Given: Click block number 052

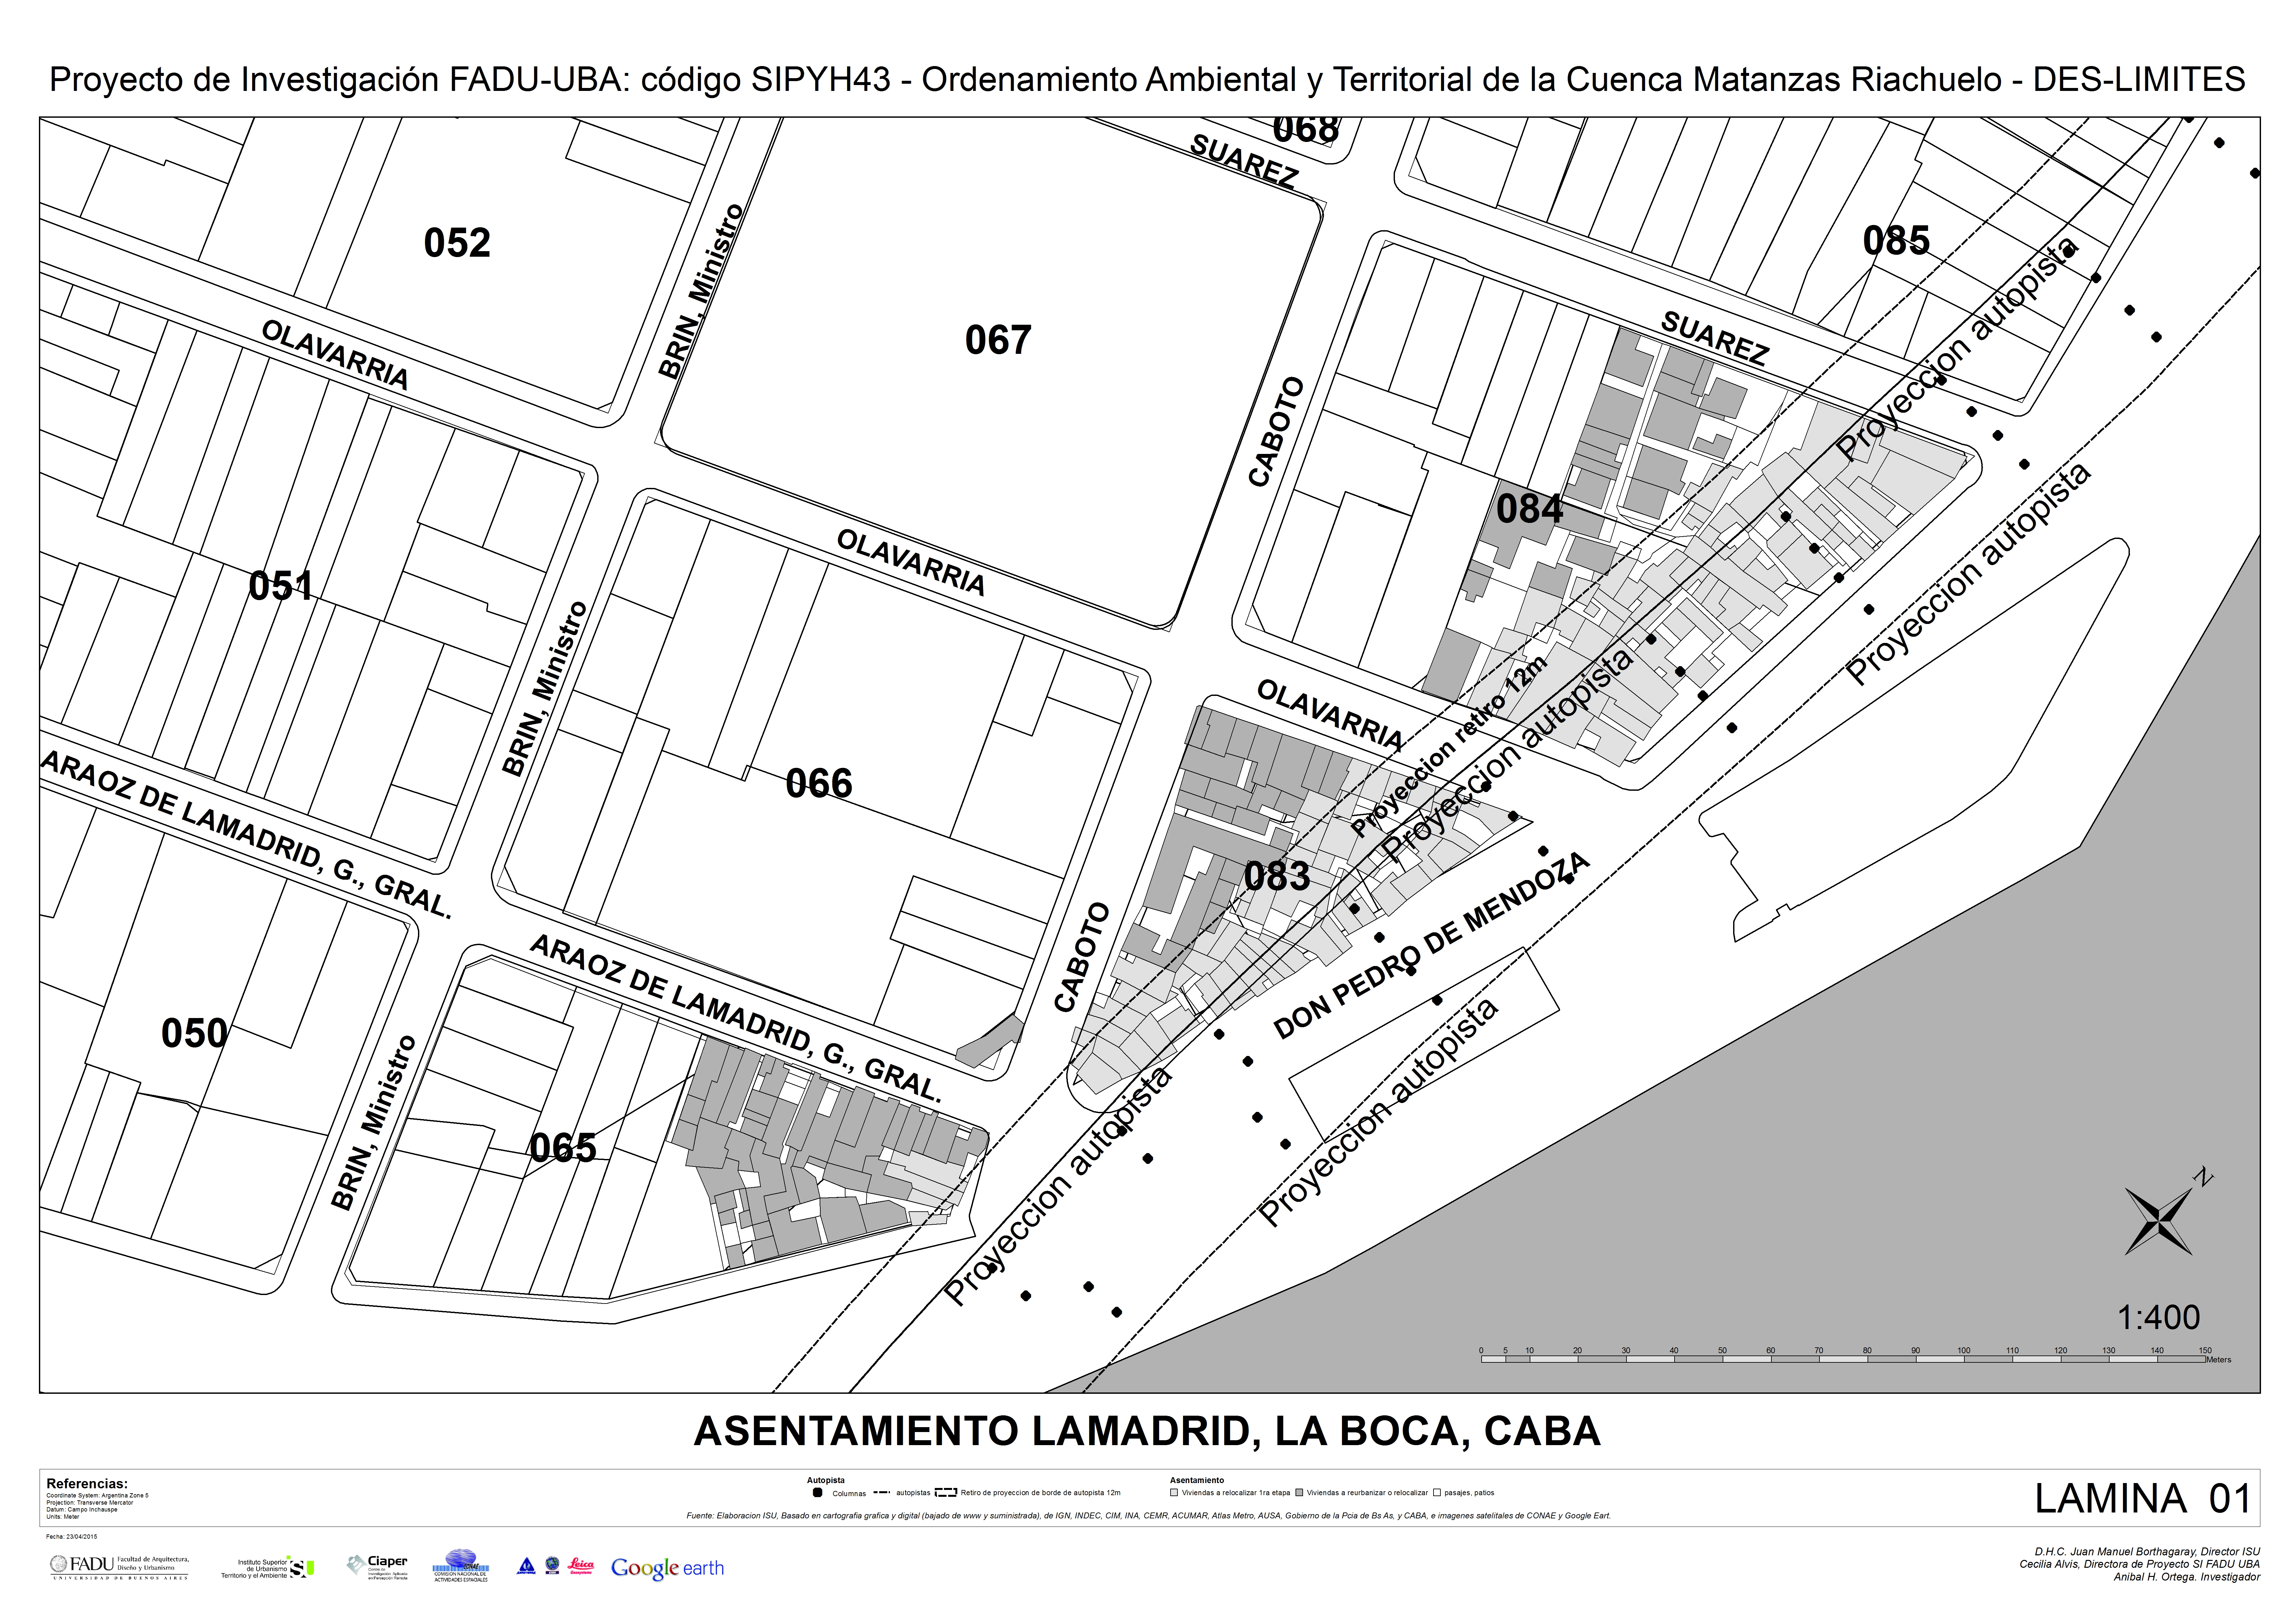Looking at the screenshot, I should [x=457, y=243].
